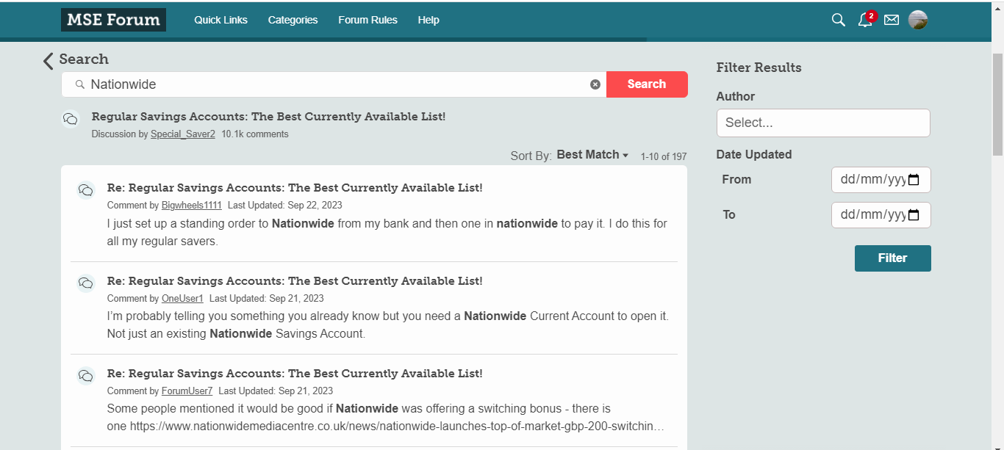Open OneUser1 profile link

click(182, 299)
